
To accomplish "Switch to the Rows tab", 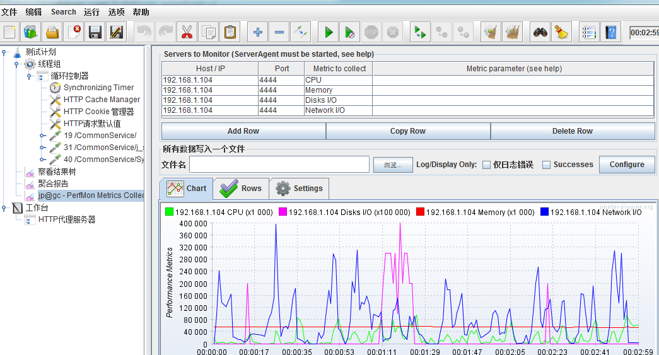I will coord(241,189).
